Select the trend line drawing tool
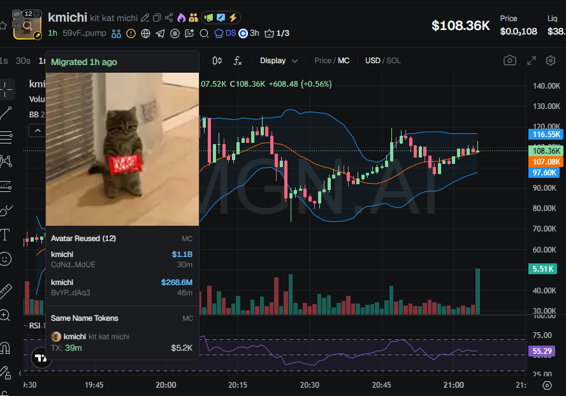The width and height of the screenshot is (566, 396). pos(6,113)
